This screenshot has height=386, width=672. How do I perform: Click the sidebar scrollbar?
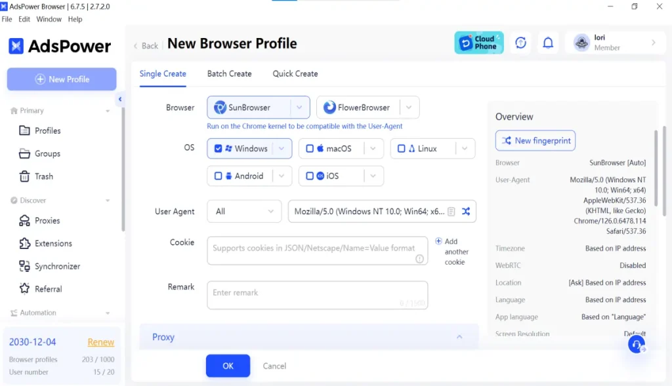click(x=123, y=169)
